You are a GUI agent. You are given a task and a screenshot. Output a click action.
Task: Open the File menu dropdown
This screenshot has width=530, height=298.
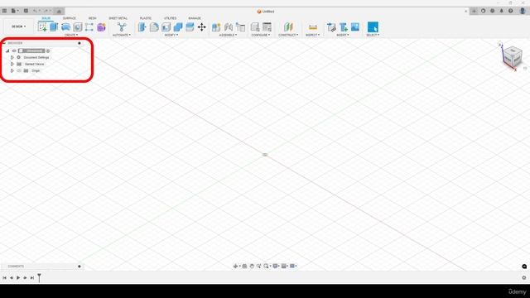15,11
